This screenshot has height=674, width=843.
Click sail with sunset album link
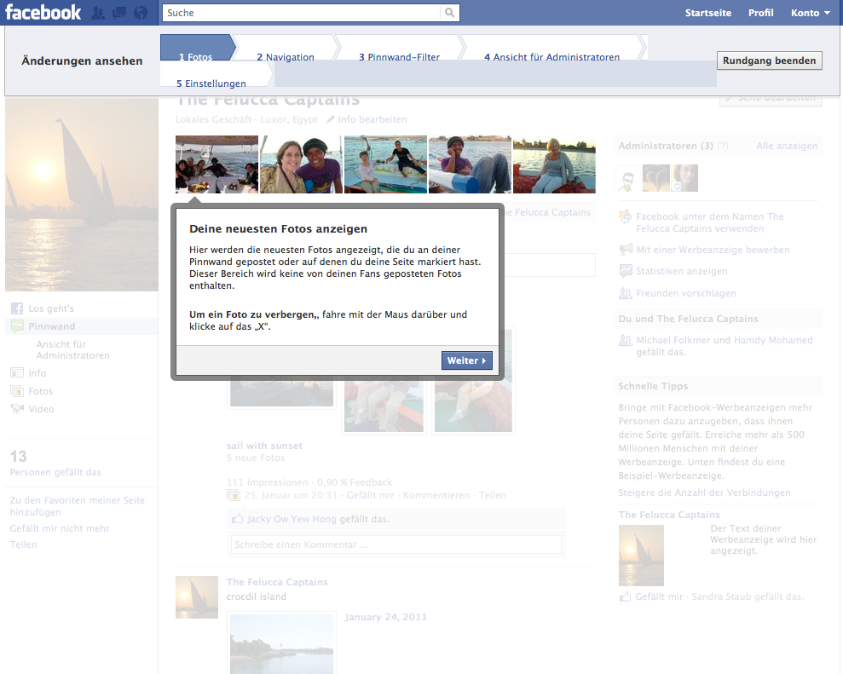click(264, 446)
